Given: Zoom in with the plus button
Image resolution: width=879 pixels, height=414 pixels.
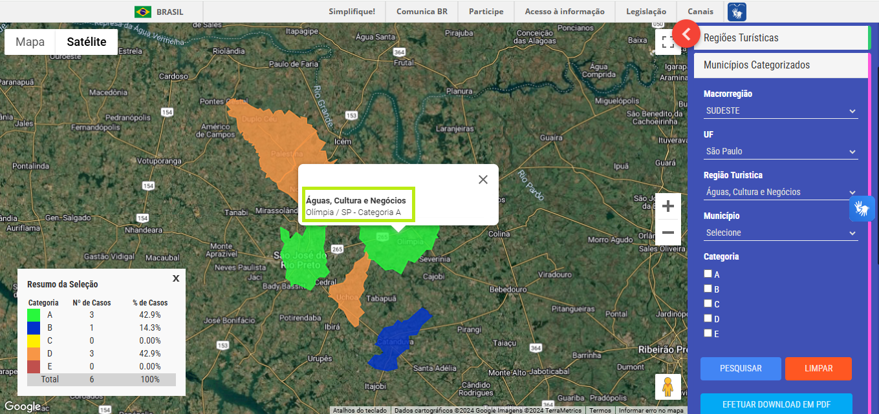Looking at the screenshot, I should (x=668, y=207).
